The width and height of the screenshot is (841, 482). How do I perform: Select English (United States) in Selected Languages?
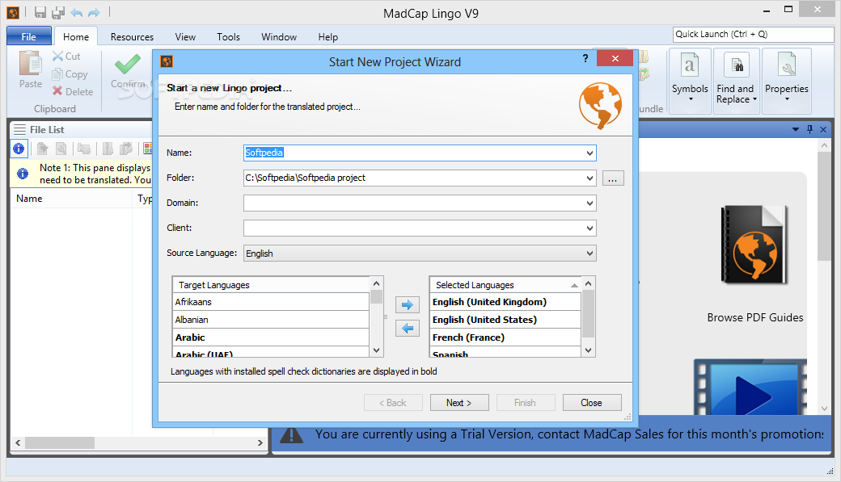(x=505, y=320)
